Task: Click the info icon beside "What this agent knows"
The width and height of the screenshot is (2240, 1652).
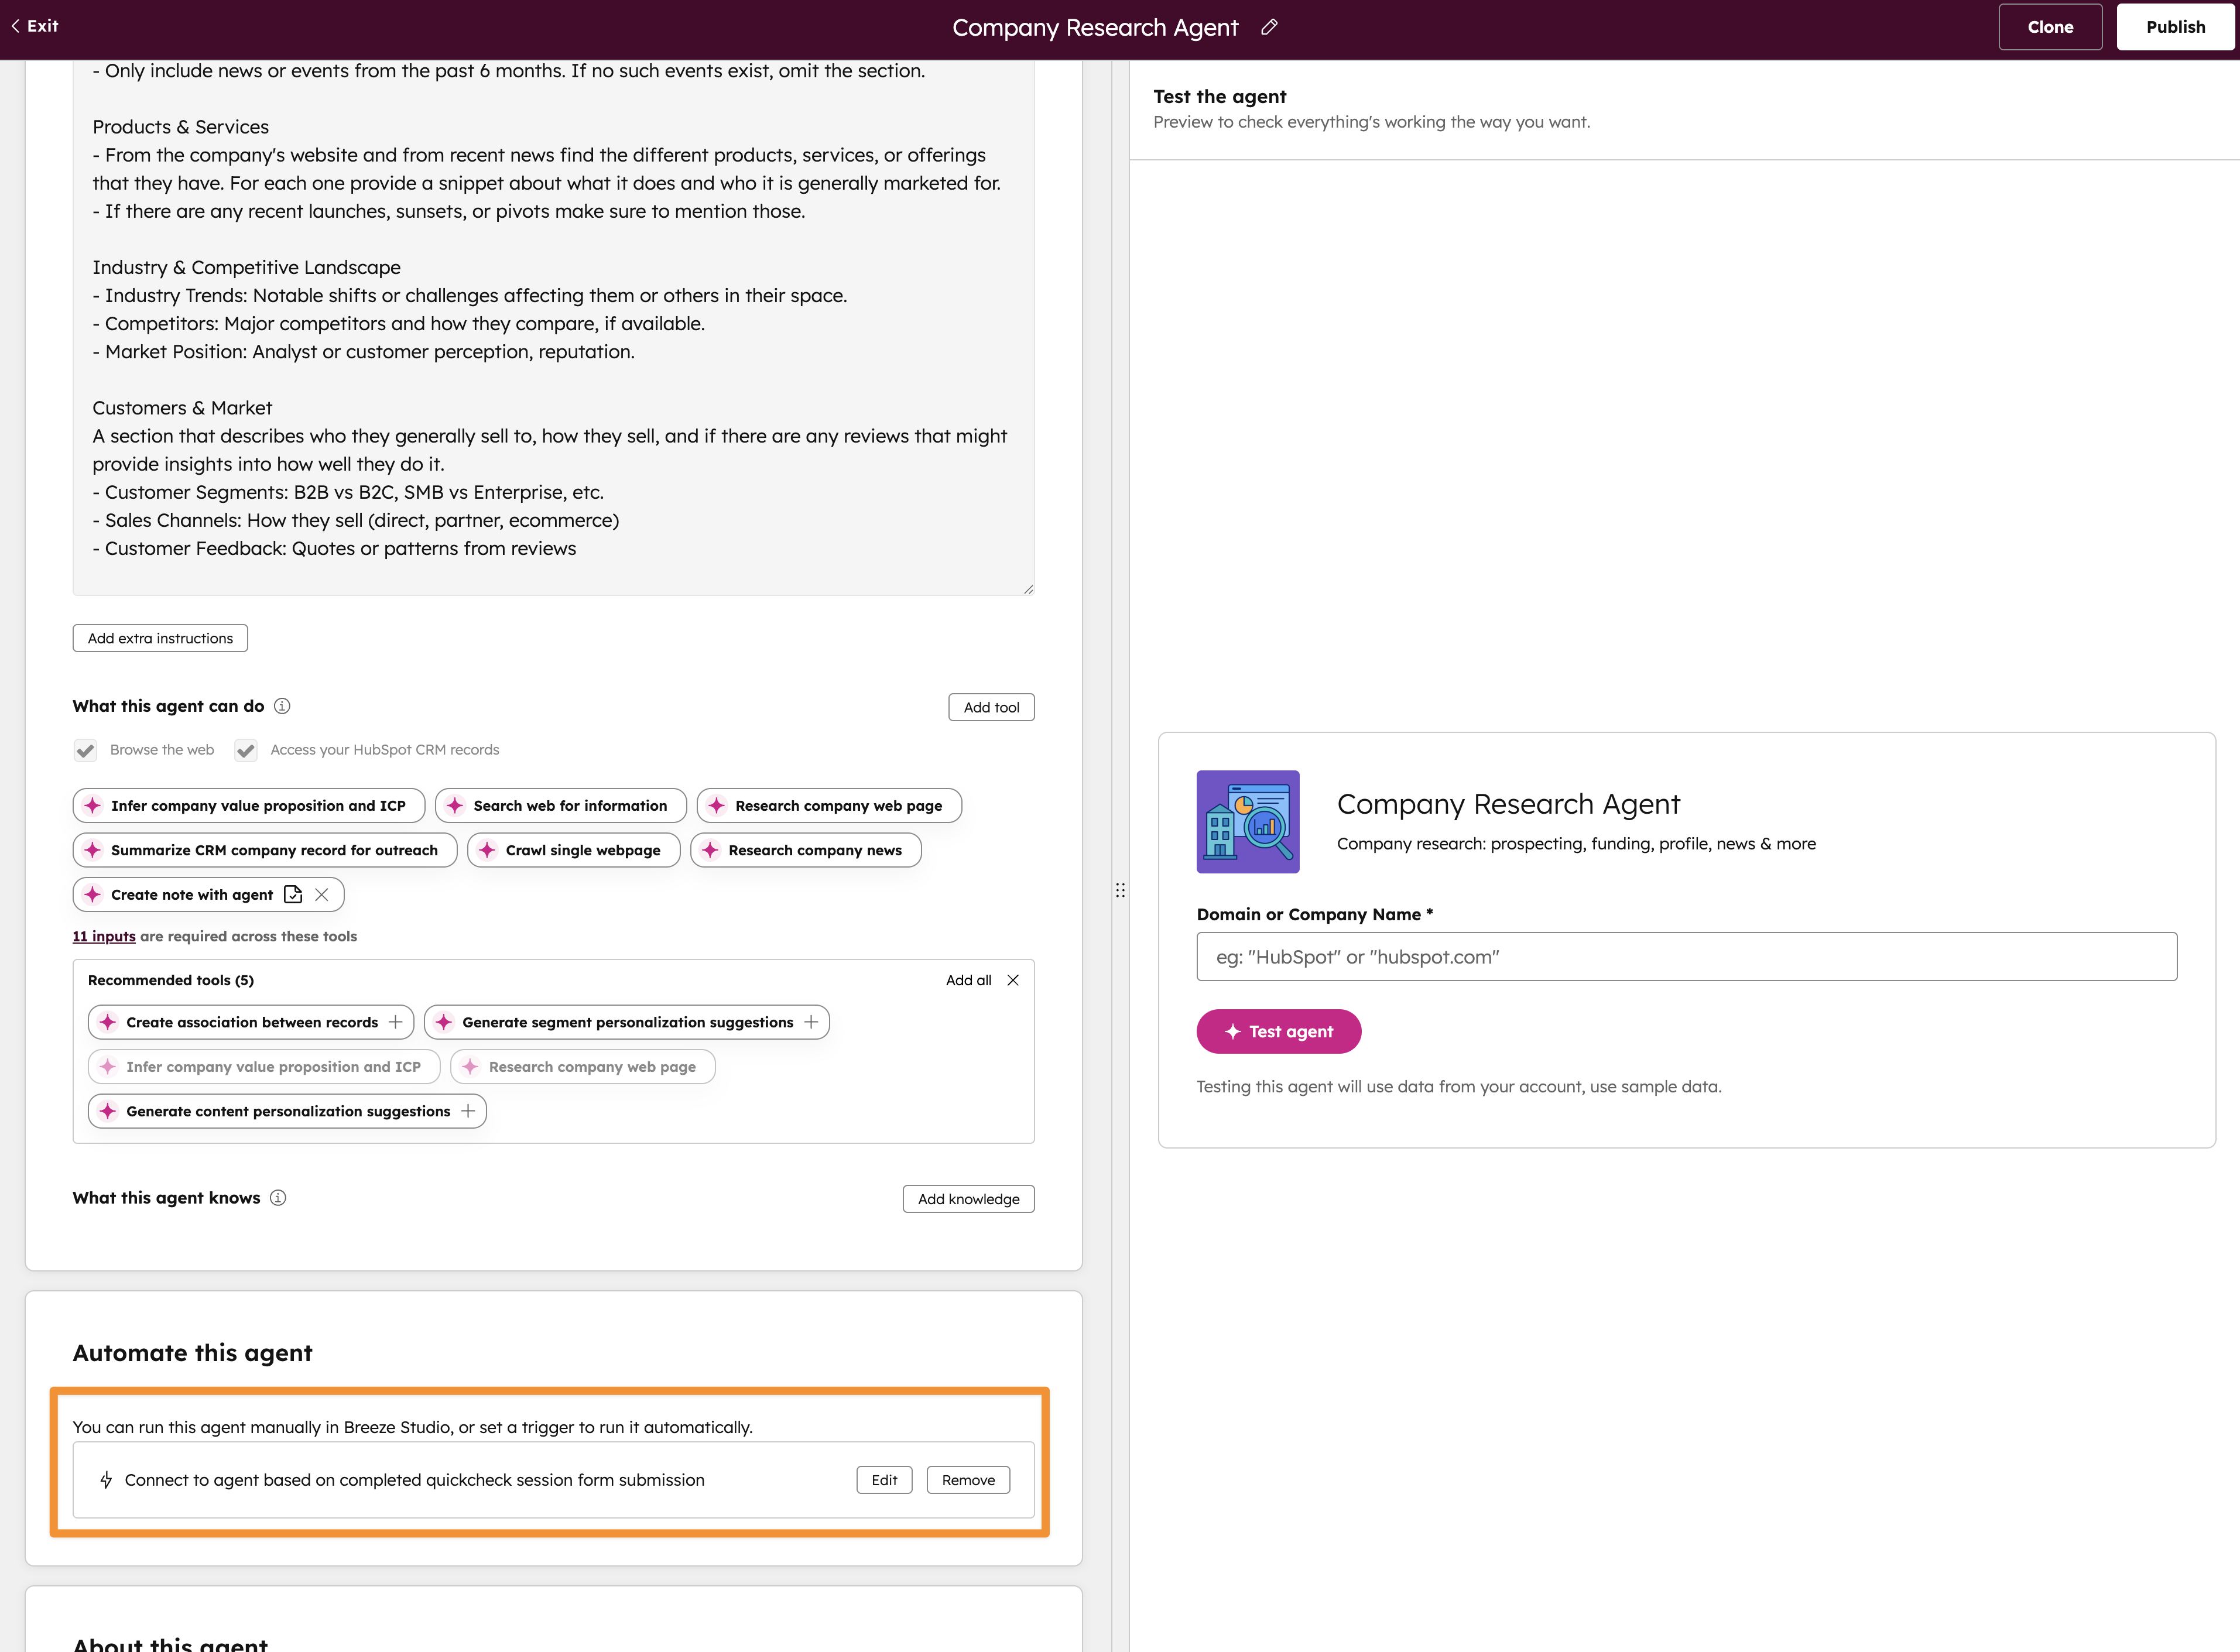Action: (278, 1197)
